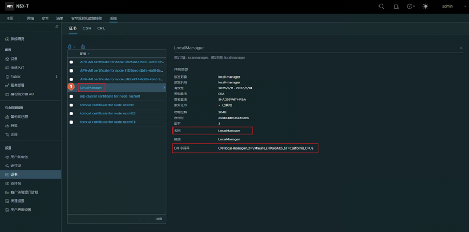Go to the 主页 top tab
This screenshot has width=469, height=232.
(x=10, y=18)
